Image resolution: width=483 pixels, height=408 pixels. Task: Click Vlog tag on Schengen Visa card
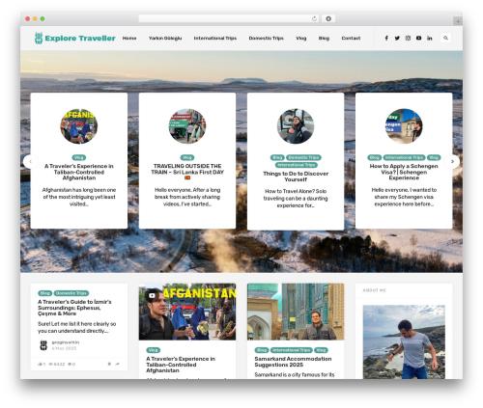pyautogui.click(x=434, y=157)
